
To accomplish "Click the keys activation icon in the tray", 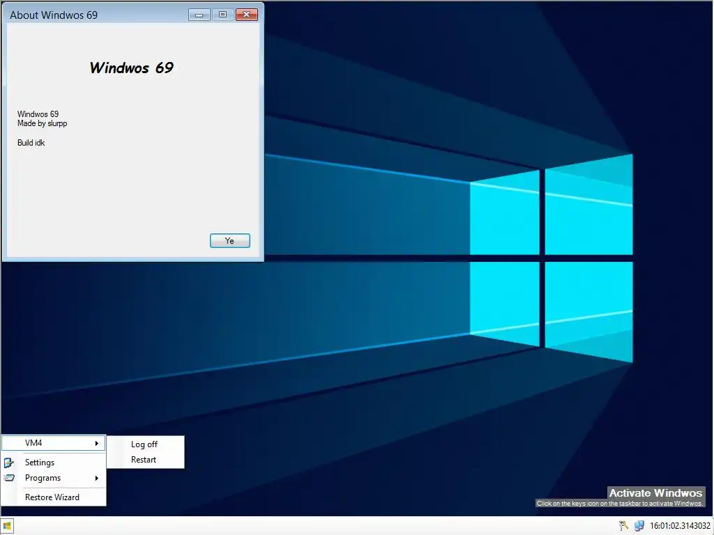I will [623, 526].
